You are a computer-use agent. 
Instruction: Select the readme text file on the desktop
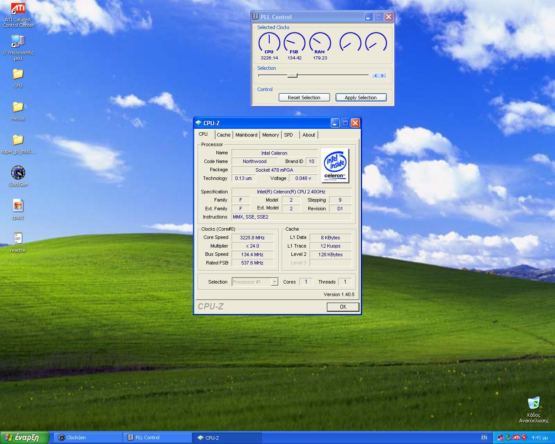point(18,242)
